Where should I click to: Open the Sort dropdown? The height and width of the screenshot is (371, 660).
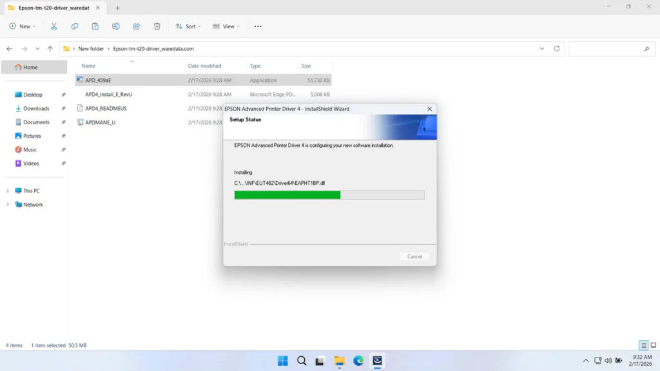(x=188, y=26)
